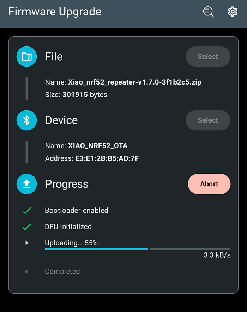Click the Uploading… 55% status text
247x312 pixels.
(71, 243)
